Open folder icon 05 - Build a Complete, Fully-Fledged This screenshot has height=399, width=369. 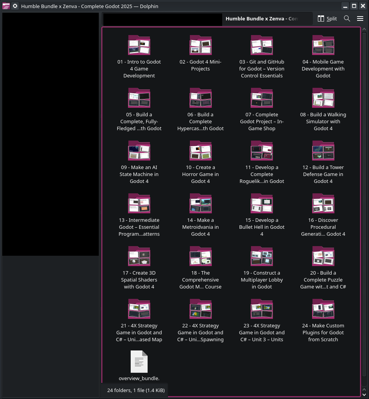click(x=139, y=98)
